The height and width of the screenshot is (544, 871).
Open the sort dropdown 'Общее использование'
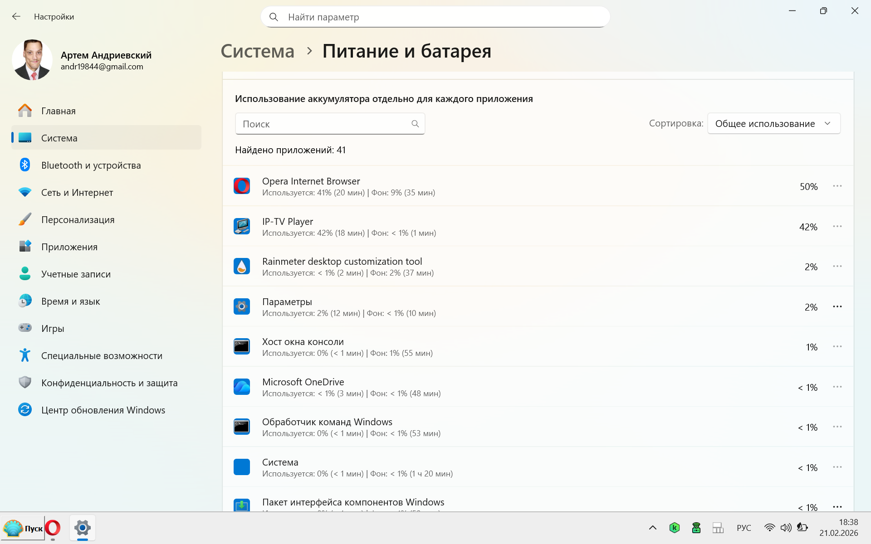click(773, 124)
